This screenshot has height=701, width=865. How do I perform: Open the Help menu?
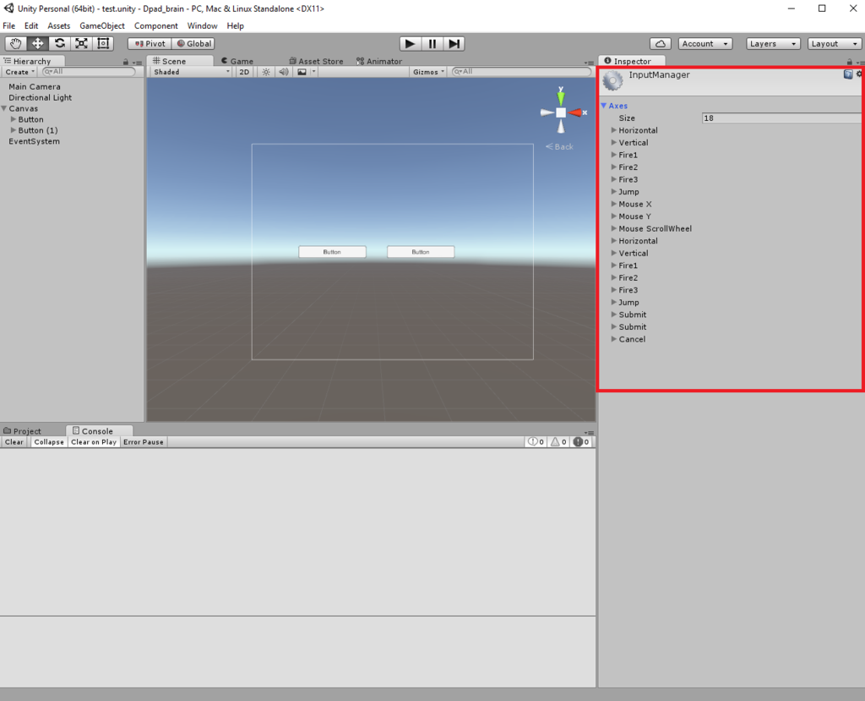point(235,26)
